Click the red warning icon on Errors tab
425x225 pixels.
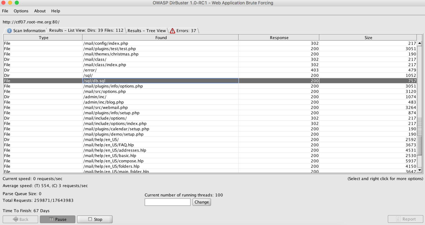[172, 31]
